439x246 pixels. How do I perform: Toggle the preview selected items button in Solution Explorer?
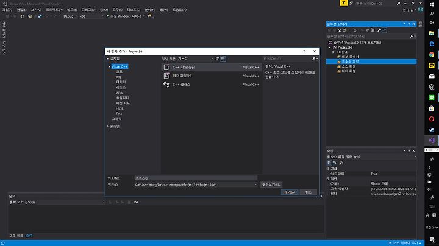click(x=385, y=30)
